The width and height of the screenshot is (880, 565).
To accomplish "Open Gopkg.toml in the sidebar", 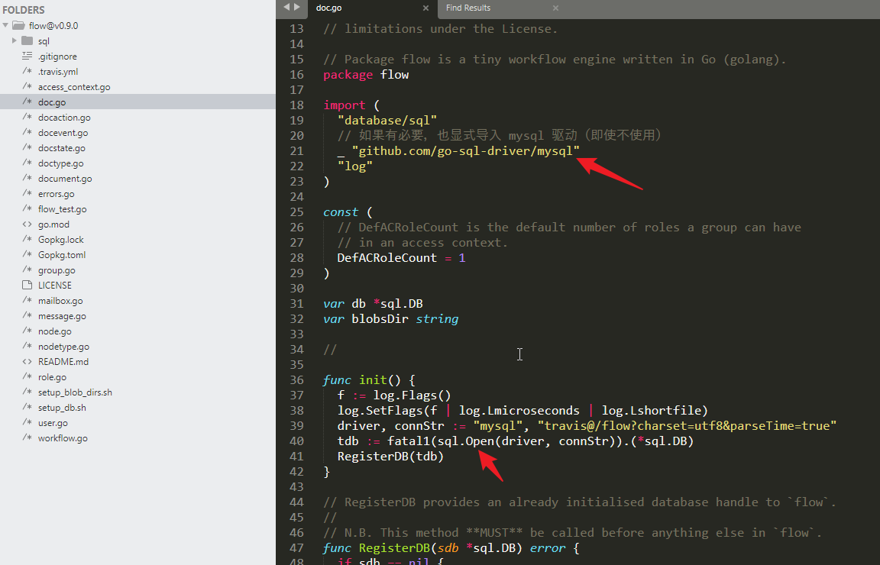I will pos(61,255).
